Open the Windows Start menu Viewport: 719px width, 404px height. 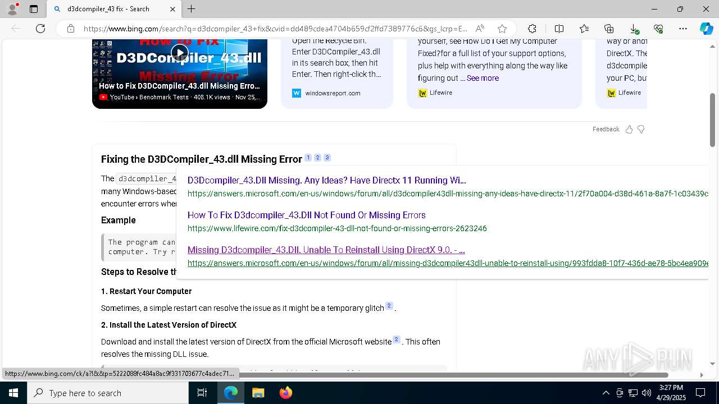(x=13, y=393)
